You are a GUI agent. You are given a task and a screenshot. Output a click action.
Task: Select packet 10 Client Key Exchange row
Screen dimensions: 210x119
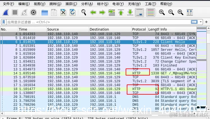(x=98, y=58)
